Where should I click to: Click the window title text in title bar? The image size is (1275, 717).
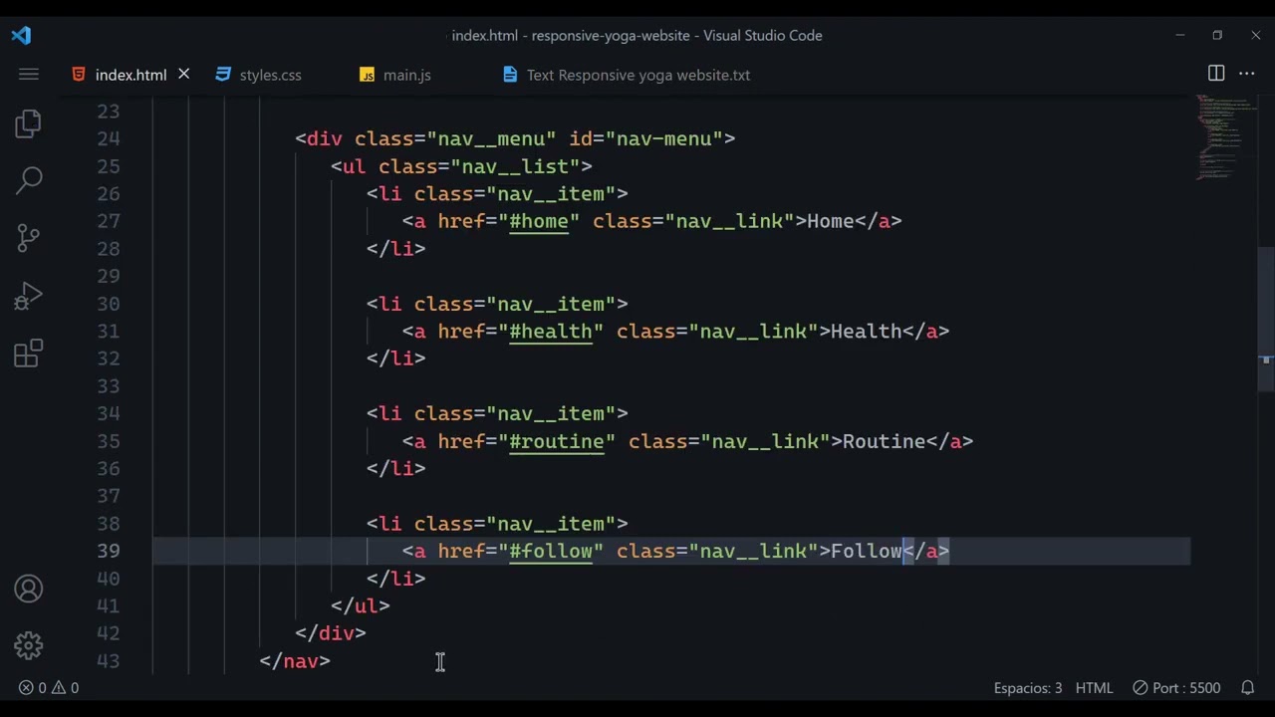pyautogui.click(x=637, y=35)
